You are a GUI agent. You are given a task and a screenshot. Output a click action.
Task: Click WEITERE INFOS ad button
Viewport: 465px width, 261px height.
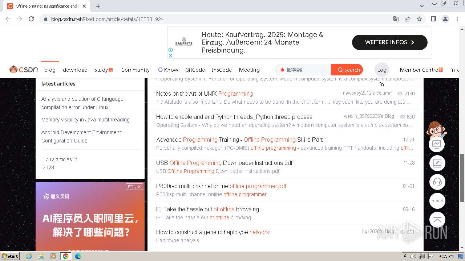[389, 42]
